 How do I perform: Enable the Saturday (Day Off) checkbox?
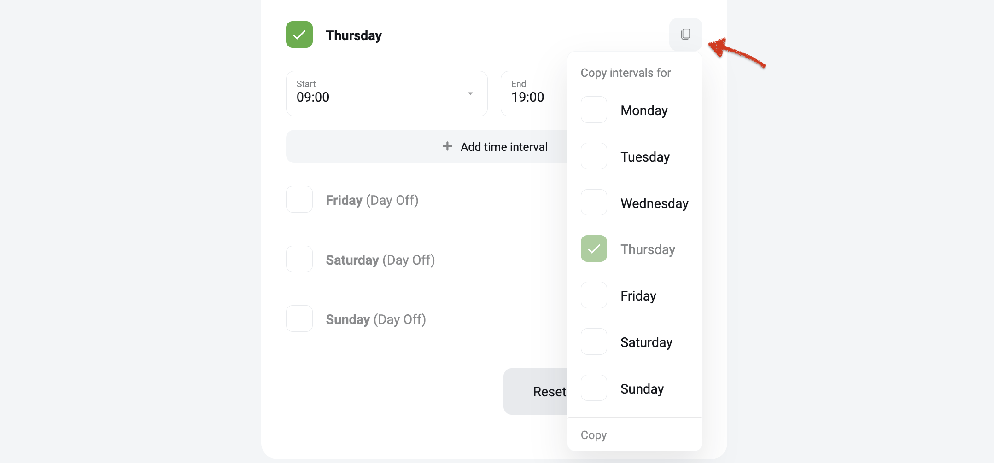(299, 259)
